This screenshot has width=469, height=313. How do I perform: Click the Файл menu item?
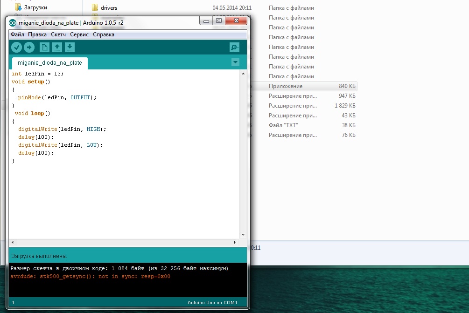click(x=17, y=34)
